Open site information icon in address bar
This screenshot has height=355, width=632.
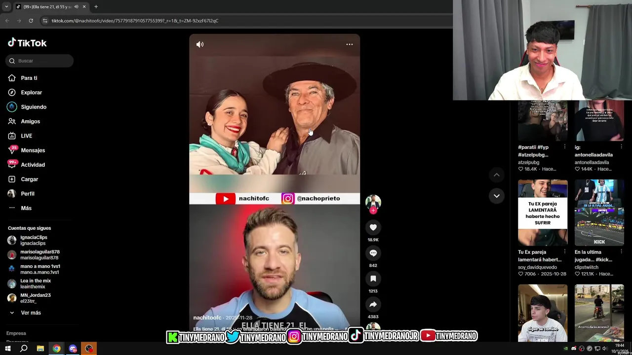(x=45, y=21)
